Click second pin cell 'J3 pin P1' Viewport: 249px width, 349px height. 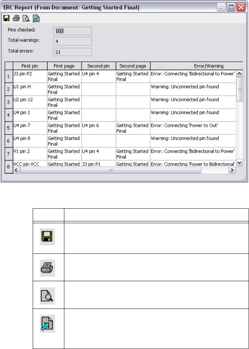pyautogui.click(x=99, y=164)
